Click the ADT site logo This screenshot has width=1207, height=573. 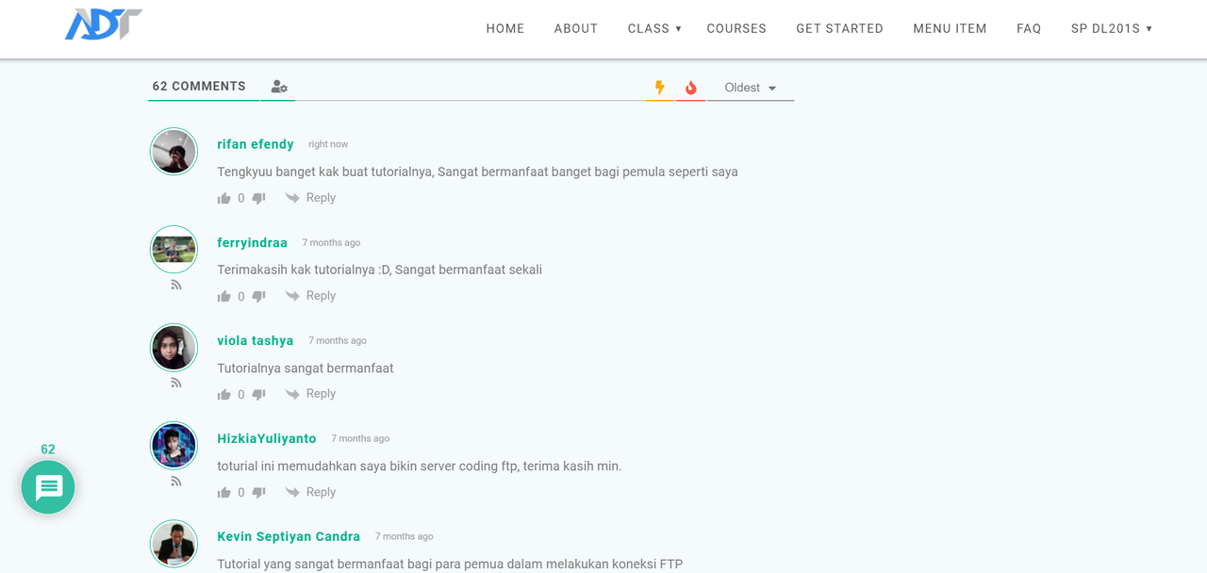click(104, 25)
